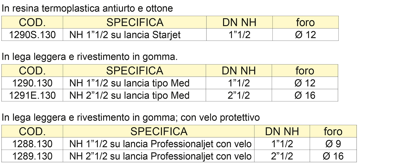
Task: Click the first table's foro header
Action: tap(305, 22)
